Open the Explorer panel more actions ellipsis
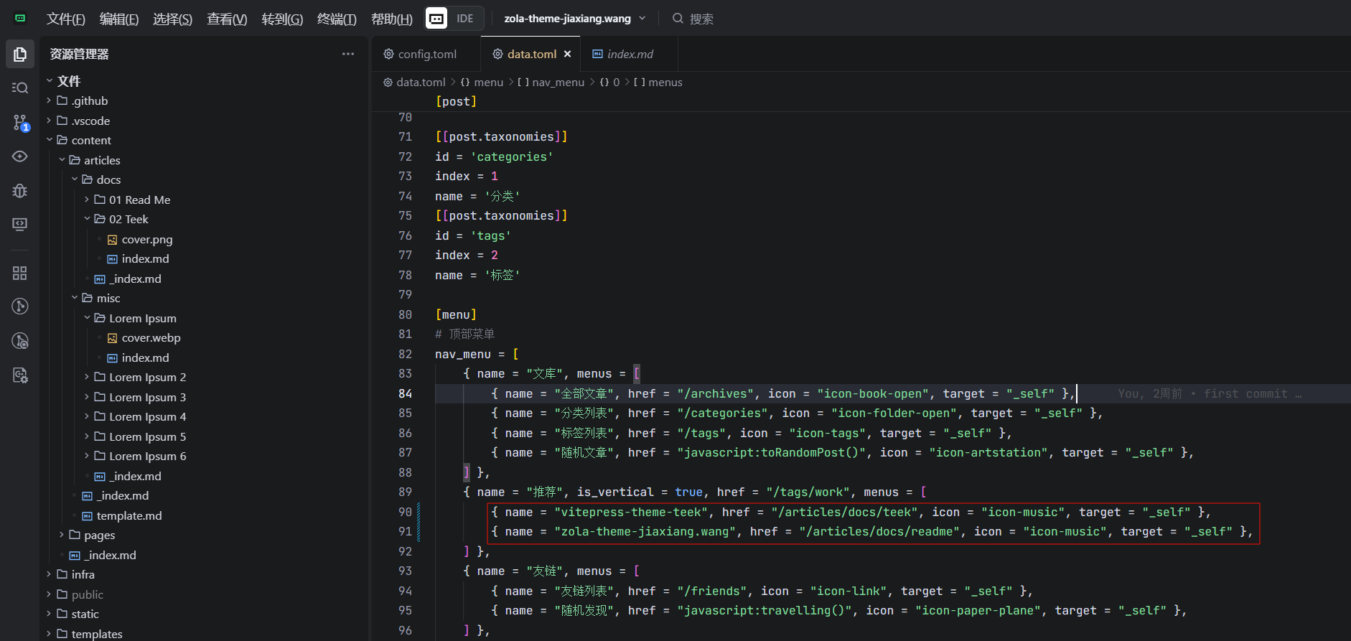Screen dimensions: 1351x641 (348, 54)
